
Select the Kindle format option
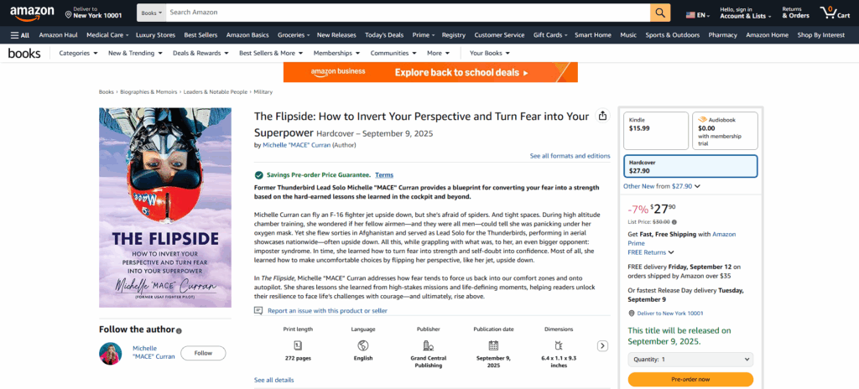(x=656, y=129)
